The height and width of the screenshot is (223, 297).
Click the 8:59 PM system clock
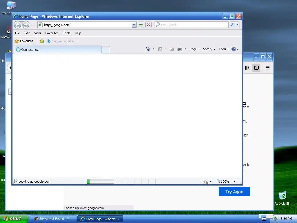tap(286, 219)
